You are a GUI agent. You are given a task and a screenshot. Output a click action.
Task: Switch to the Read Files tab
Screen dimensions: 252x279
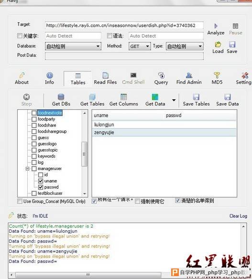105,78
